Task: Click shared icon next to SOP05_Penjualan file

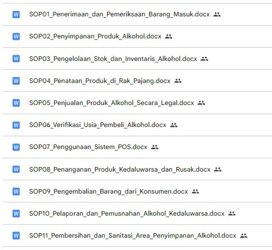Action: (201, 103)
